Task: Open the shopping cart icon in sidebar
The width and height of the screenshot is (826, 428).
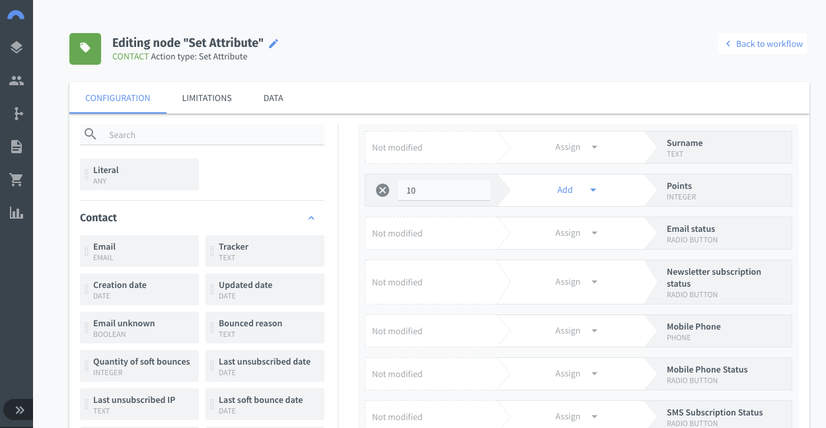Action: point(17,180)
